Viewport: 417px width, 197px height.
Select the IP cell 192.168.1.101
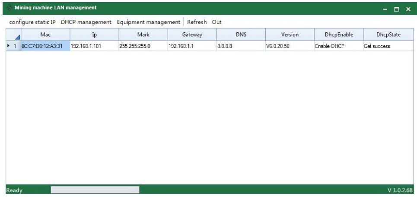(94, 46)
